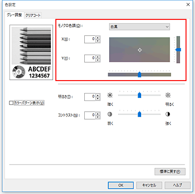
Task: Open the クリアコート tab
Action: 33,15
